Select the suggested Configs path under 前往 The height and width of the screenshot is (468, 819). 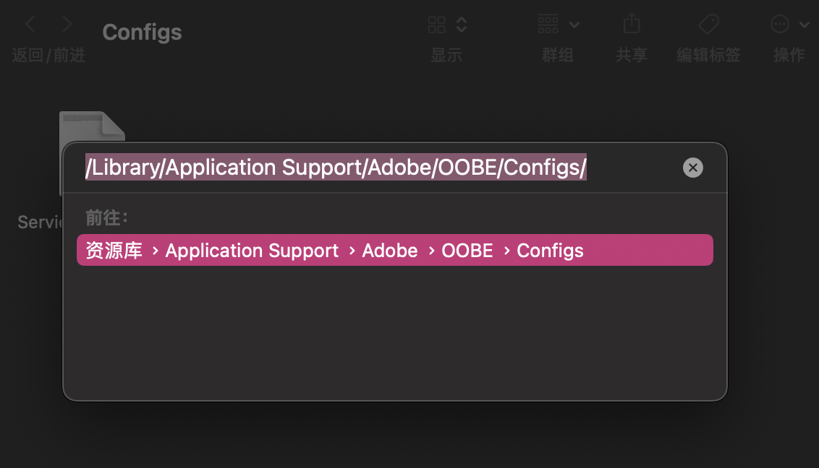point(395,250)
